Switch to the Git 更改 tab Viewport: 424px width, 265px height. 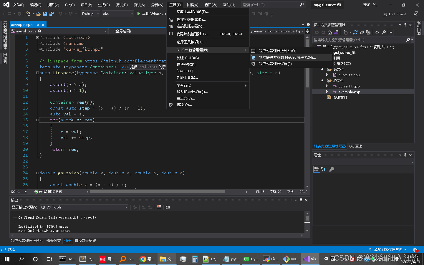(355, 146)
